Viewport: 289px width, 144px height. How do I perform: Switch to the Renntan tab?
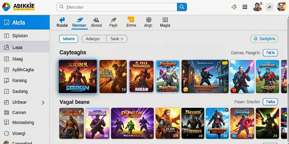tap(79, 22)
